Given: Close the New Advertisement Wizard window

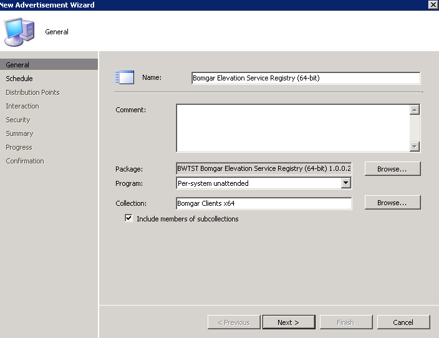Looking at the screenshot, I should click(x=433, y=5).
